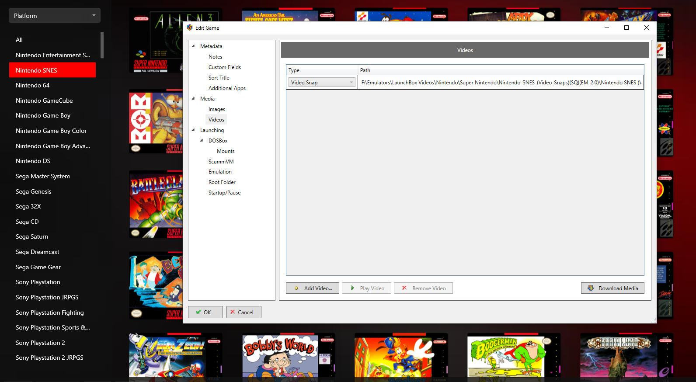Select Notes in the tree
This screenshot has width=696, height=382.
(x=215, y=57)
